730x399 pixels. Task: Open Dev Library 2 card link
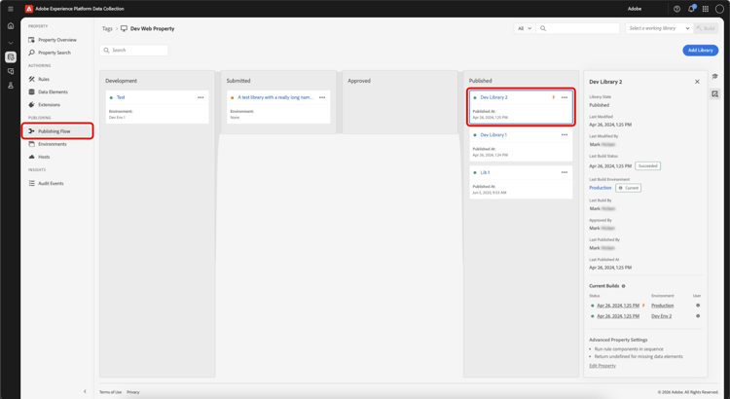coord(493,97)
